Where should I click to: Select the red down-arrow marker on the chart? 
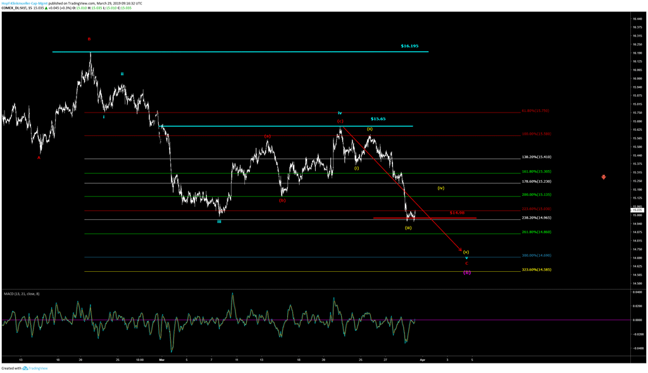tap(603, 177)
